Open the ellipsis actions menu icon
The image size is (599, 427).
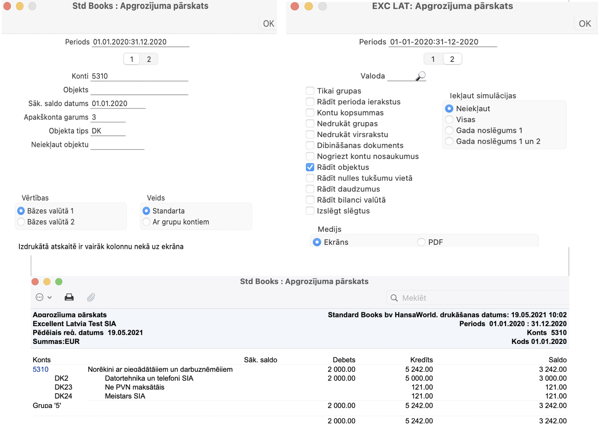click(40, 298)
